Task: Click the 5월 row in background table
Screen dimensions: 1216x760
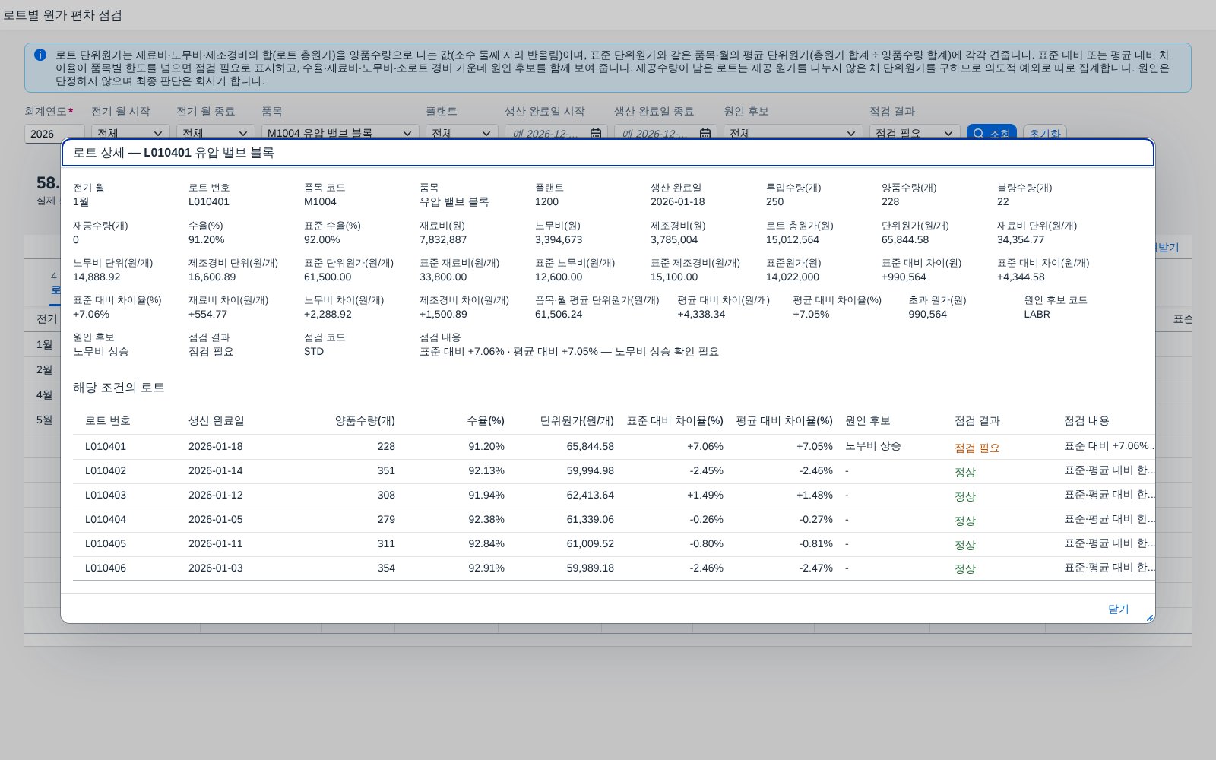Action: click(44, 420)
